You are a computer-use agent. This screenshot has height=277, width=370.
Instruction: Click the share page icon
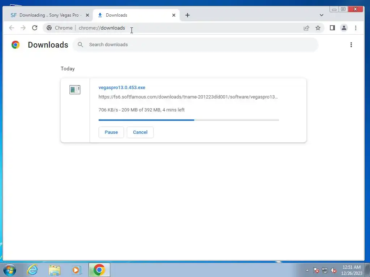[306, 28]
